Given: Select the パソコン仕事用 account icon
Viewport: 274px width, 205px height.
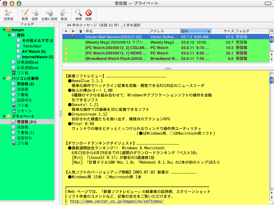Looking at the screenshot, I should [9, 79].
